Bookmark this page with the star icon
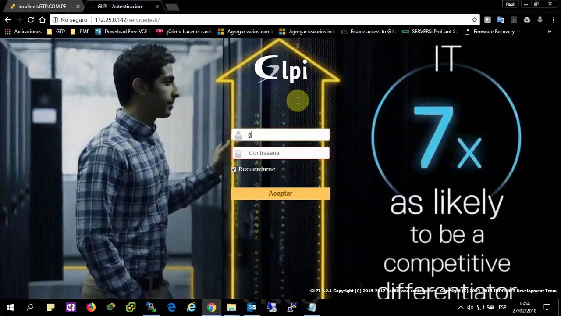The image size is (561, 316). (474, 20)
